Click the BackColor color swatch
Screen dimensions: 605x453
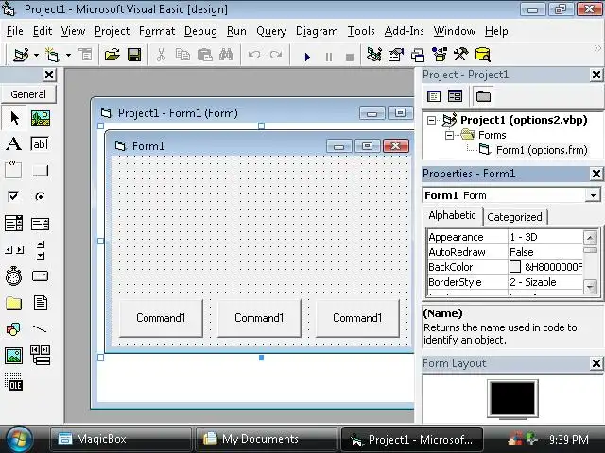click(x=515, y=266)
